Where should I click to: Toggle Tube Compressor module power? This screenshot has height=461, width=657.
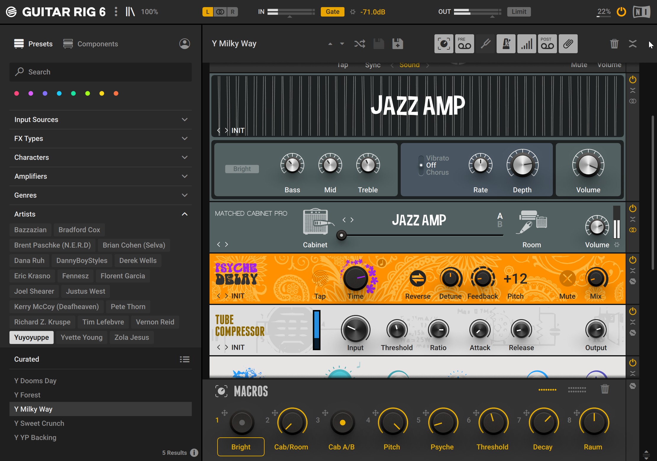click(x=633, y=311)
